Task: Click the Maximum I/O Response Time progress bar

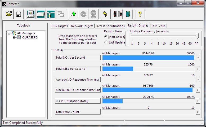Action: (x=148, y=90)
